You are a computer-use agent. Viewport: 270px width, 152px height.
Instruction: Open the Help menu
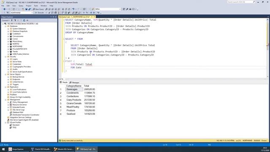pyautogui.click(x=51, y=5)
